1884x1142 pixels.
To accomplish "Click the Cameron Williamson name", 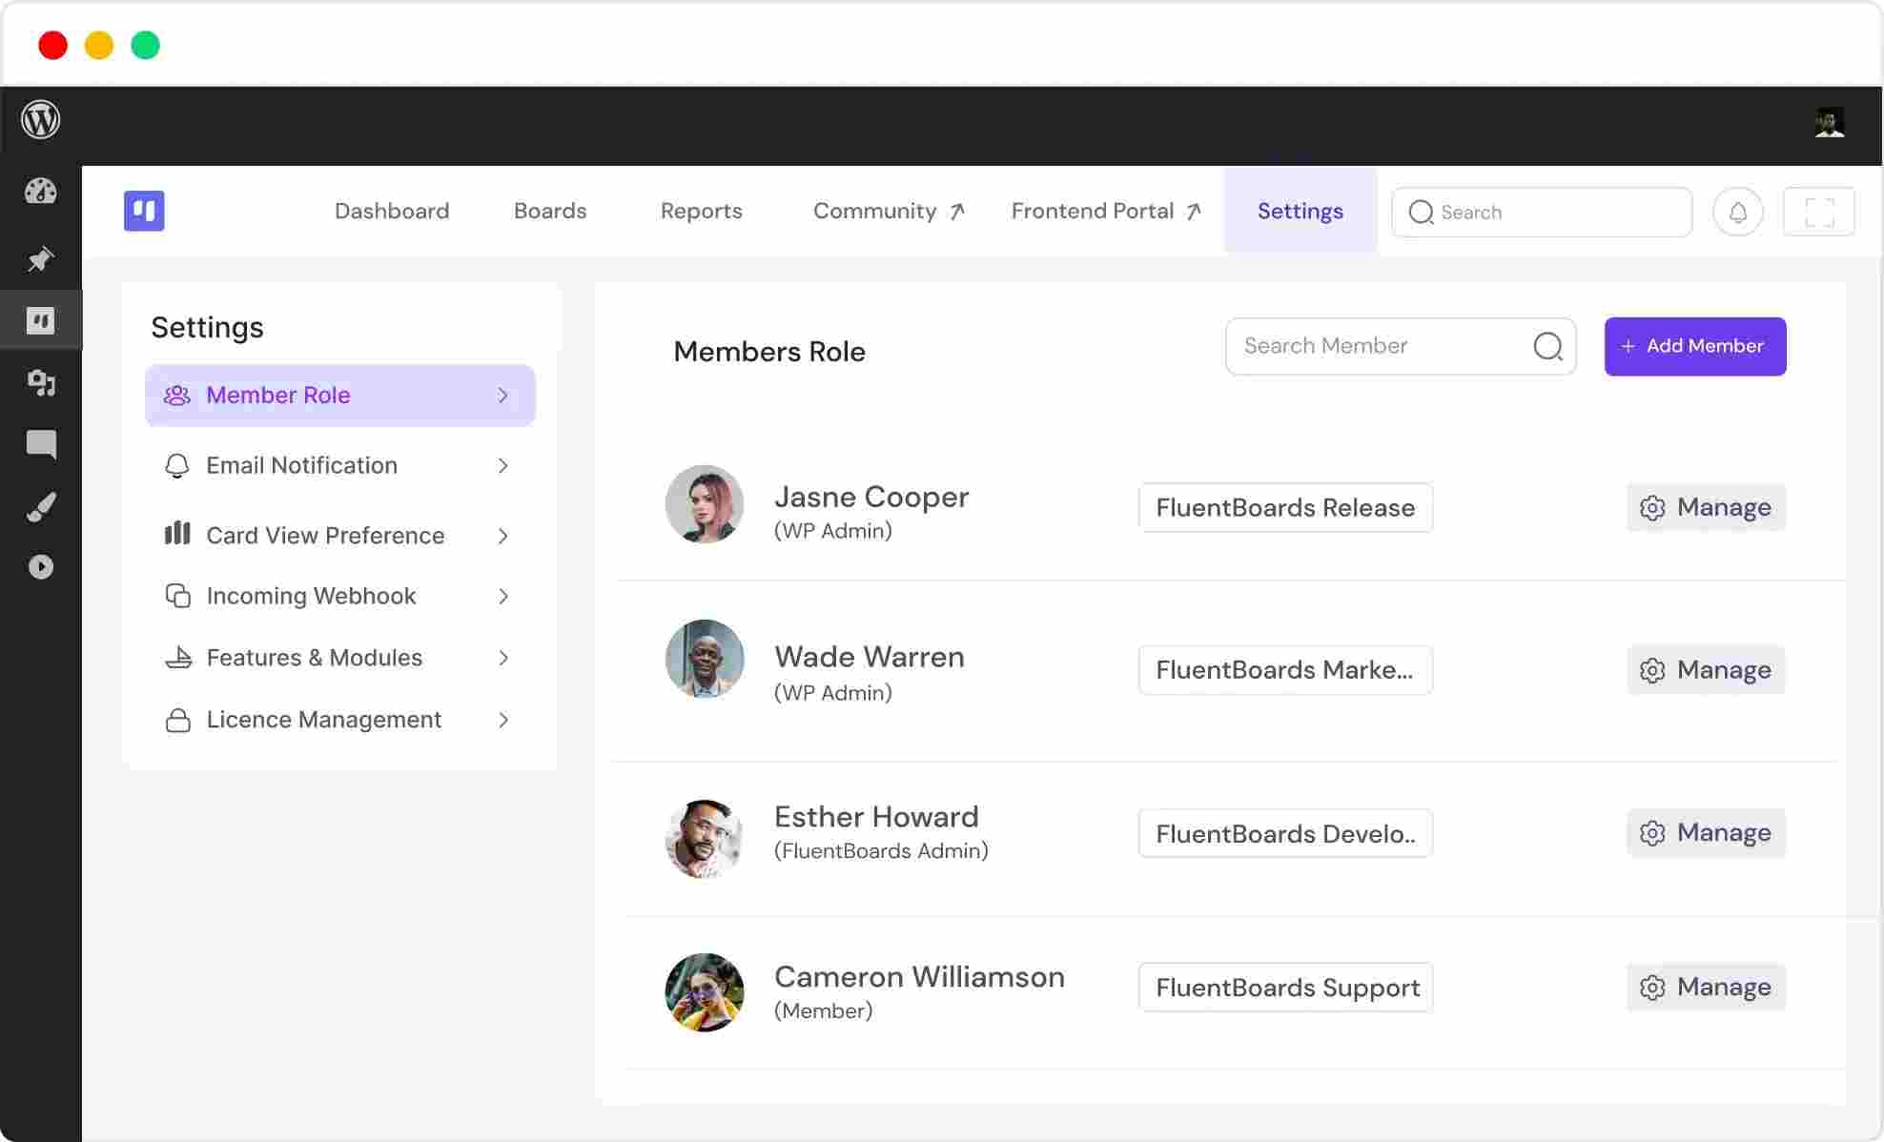I will 919,977.
